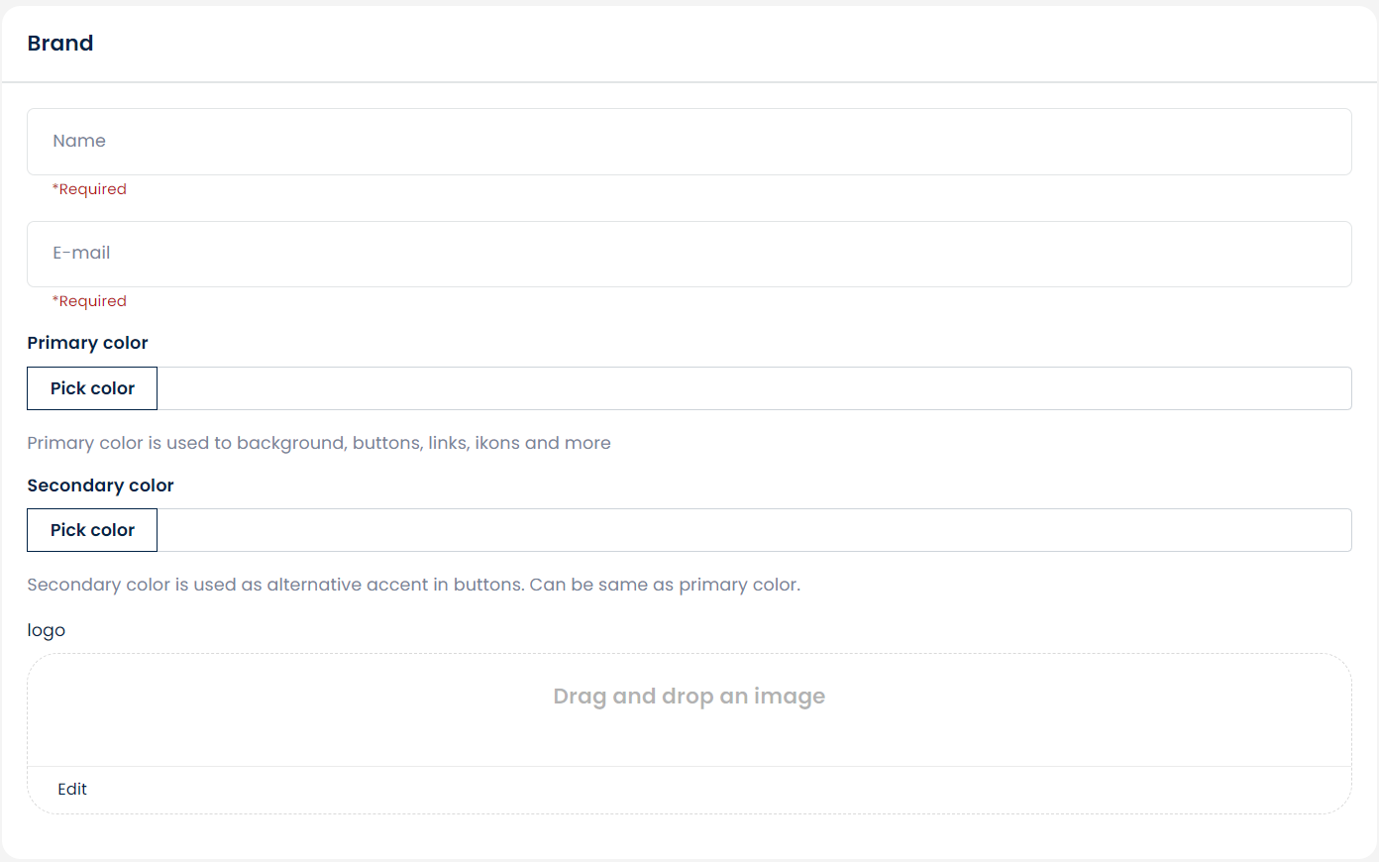Viewport: 1379px width, 862px height.
Task: Click Edit under the logo uploader
Action: click(72, 789)
